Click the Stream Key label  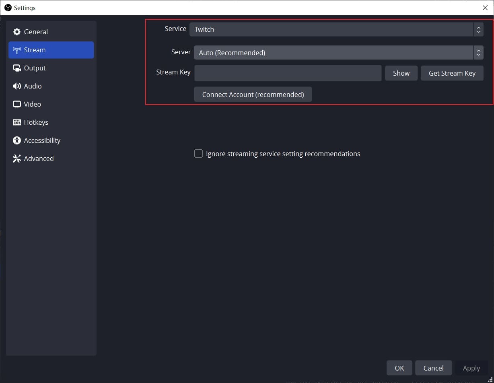173,72
